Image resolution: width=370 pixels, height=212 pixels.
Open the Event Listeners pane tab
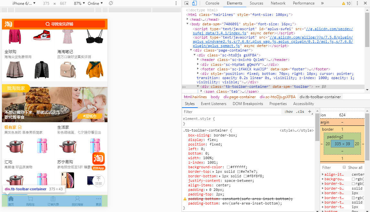(214, 104)
